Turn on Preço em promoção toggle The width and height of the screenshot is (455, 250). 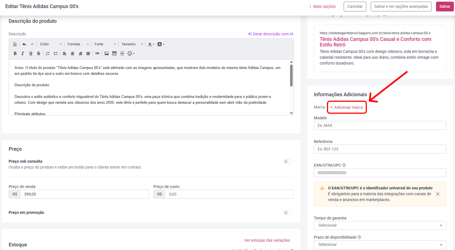click(288, 213)
